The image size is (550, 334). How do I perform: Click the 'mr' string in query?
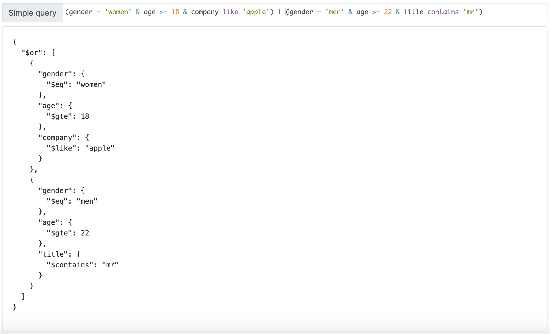[x=470, y=12]
